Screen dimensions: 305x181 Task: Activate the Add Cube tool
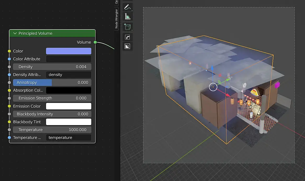coord(127,27)
